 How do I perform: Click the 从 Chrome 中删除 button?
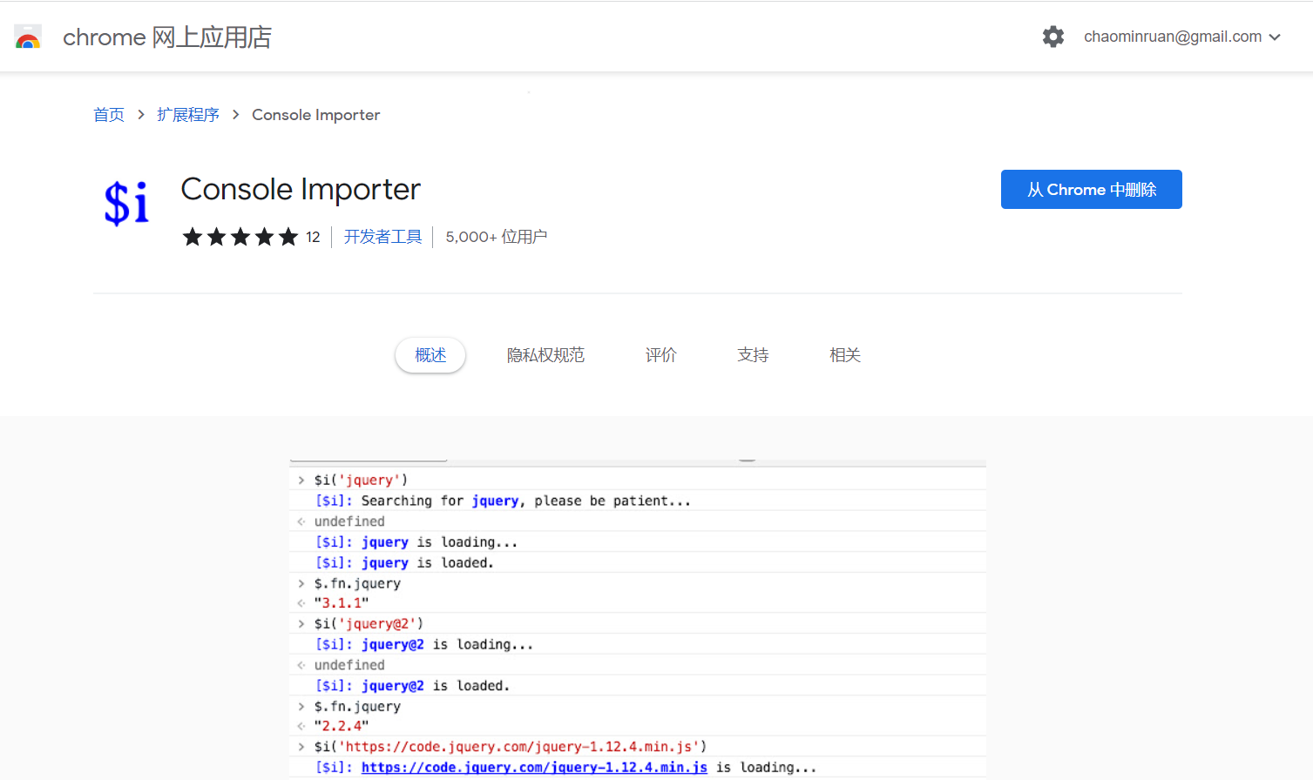[1091, 189]
